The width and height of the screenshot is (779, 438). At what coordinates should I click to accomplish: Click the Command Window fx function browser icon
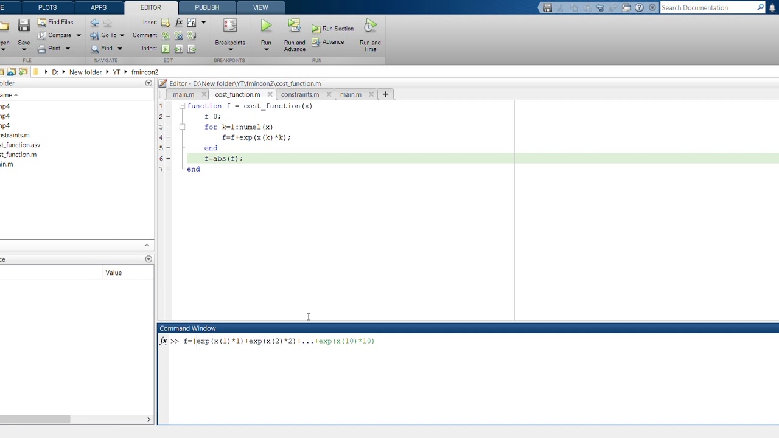[163, 341]
